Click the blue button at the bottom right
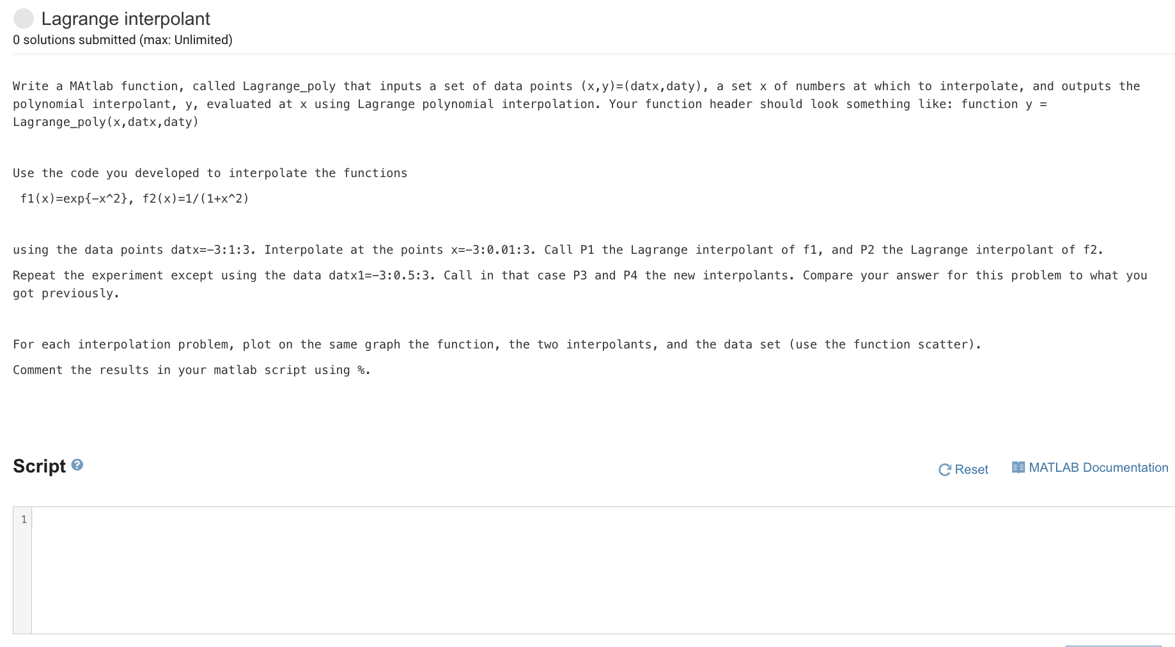 pyautogui.click(x=1119, y=644)
